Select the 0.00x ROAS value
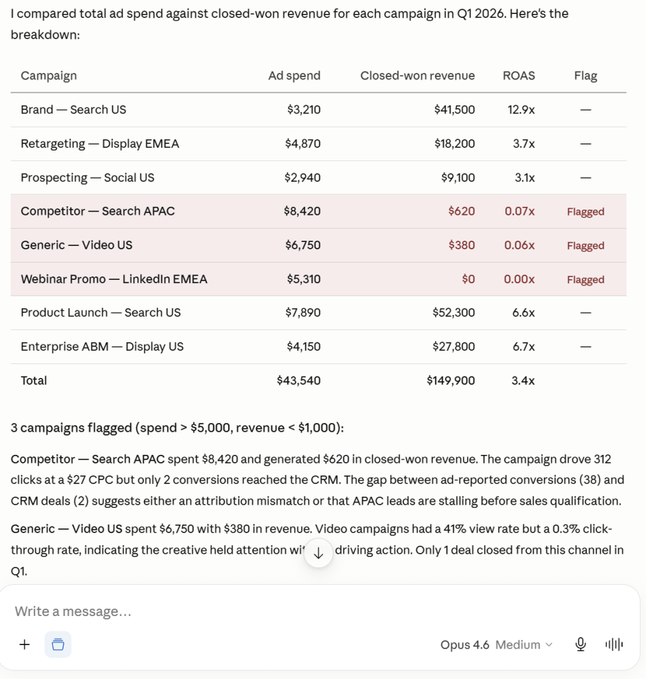646x679 pixels. (519, 279)
